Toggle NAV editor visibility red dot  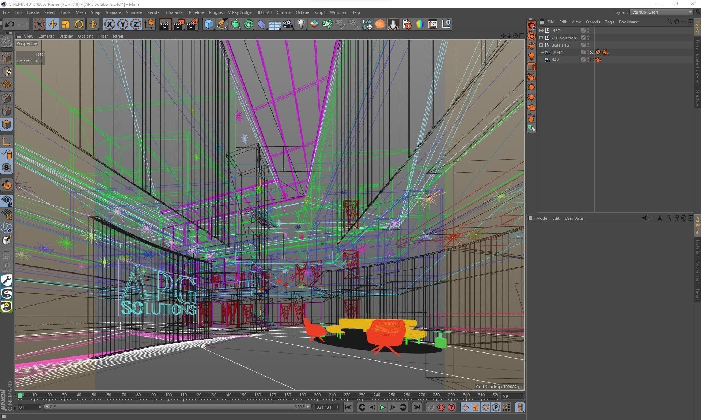pos(588,58)
